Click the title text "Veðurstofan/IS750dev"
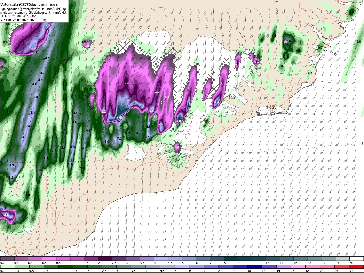364x273 pixels. click(19, 4)
